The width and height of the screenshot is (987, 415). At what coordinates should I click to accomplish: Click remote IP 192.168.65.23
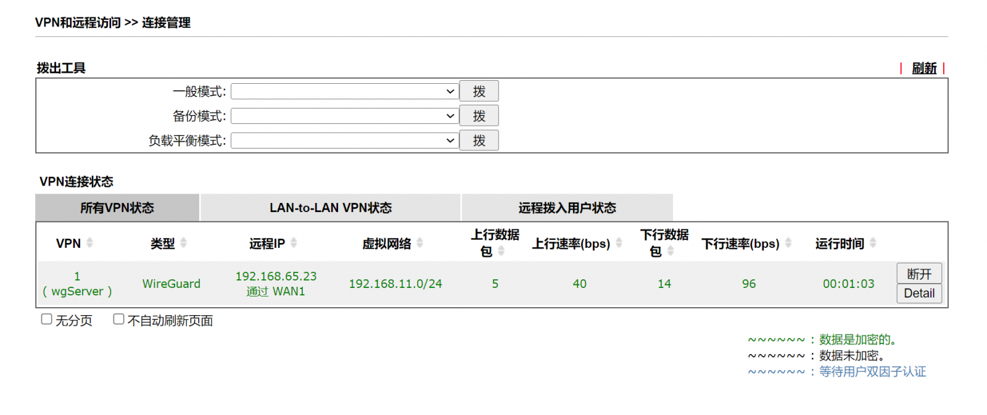(x=276, y=276)
